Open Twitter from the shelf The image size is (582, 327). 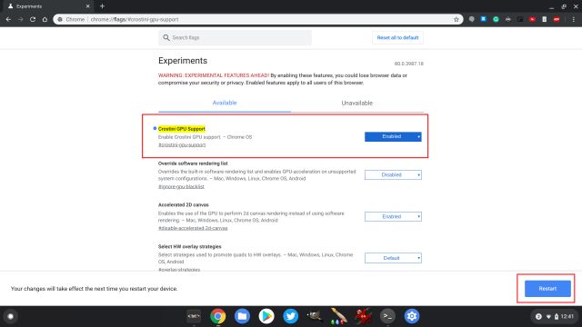pos(290,316)
